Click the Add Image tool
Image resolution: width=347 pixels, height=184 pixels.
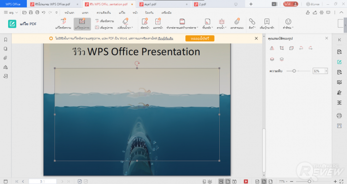[104, 28]
